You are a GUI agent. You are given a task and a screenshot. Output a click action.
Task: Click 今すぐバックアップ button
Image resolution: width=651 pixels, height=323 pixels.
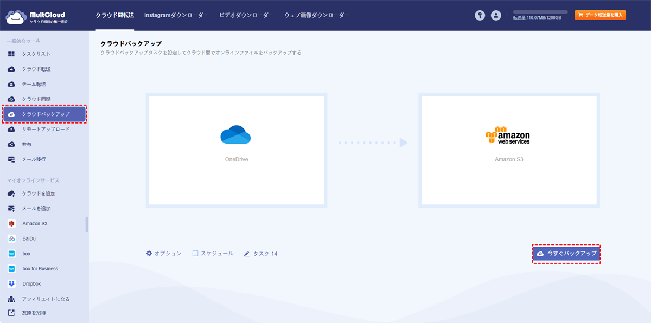coord(566,254)
